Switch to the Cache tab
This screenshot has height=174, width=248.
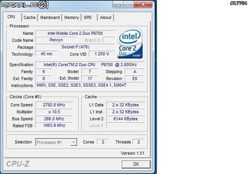(29, 17)
